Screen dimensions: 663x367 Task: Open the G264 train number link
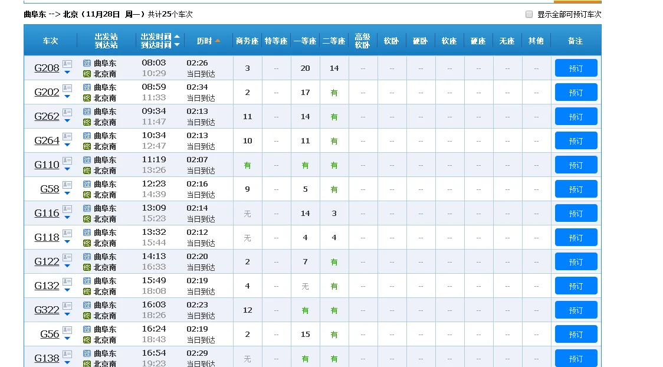(47, 140)
